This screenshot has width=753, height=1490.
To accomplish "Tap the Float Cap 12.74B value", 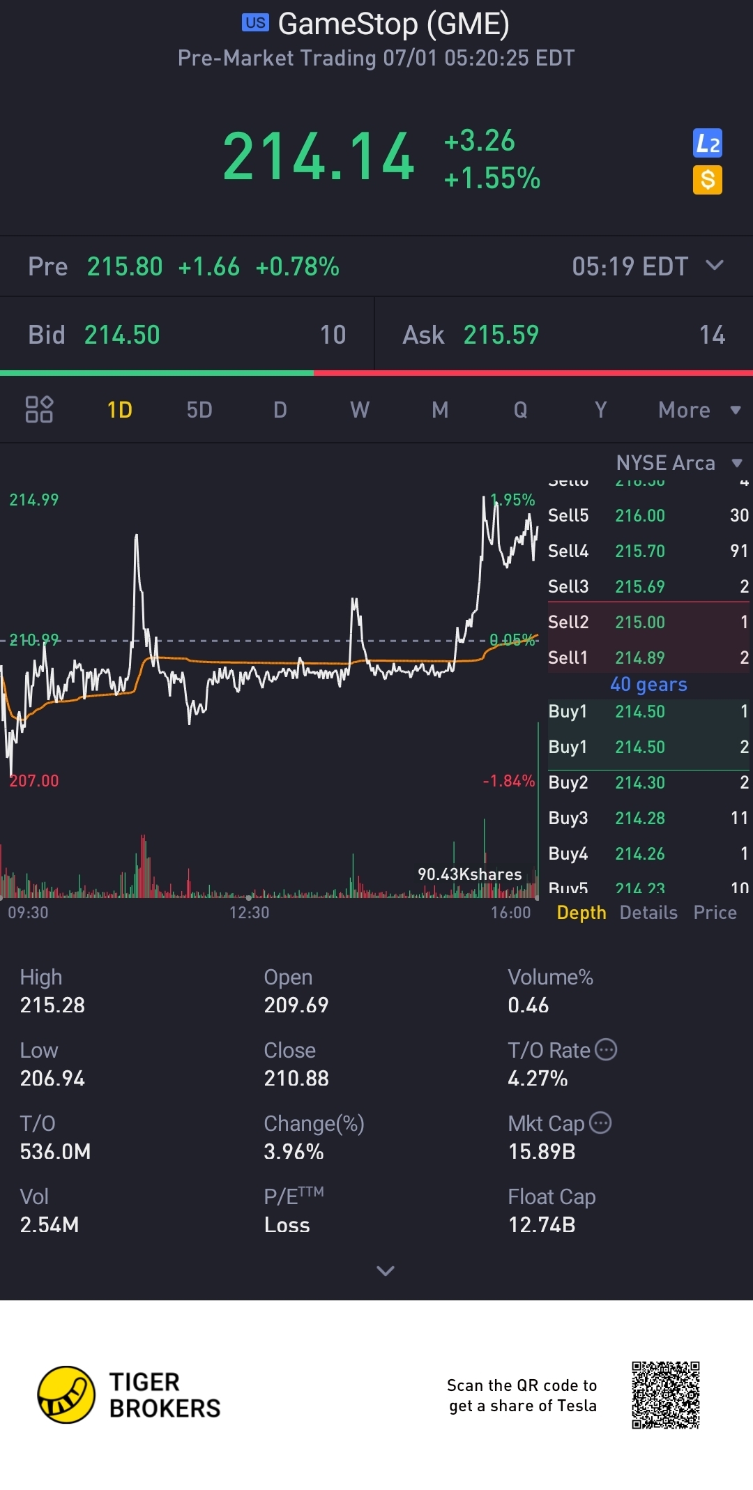I will [541, 1224].
